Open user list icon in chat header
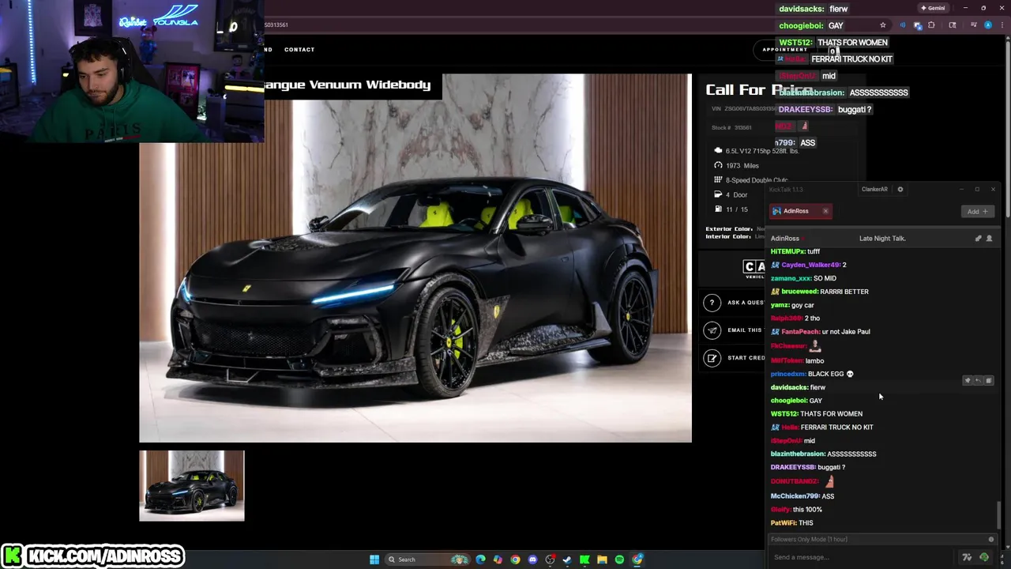 989,238
